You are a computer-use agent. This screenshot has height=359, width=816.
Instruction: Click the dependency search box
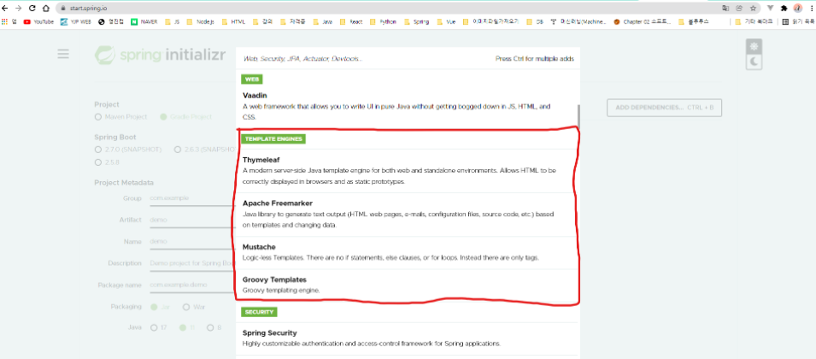[364, 59]
